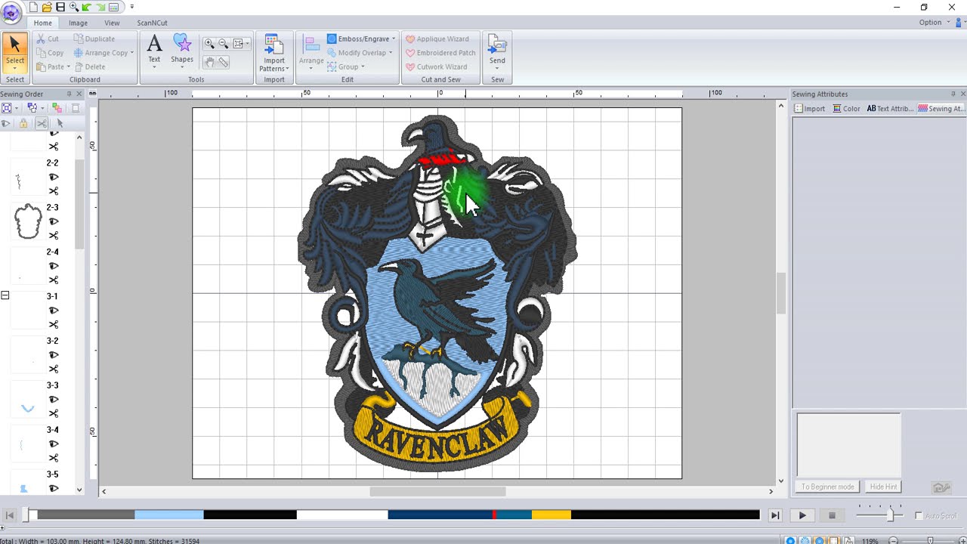Click the eye icon in the Sewing Order toolbar

6,123
